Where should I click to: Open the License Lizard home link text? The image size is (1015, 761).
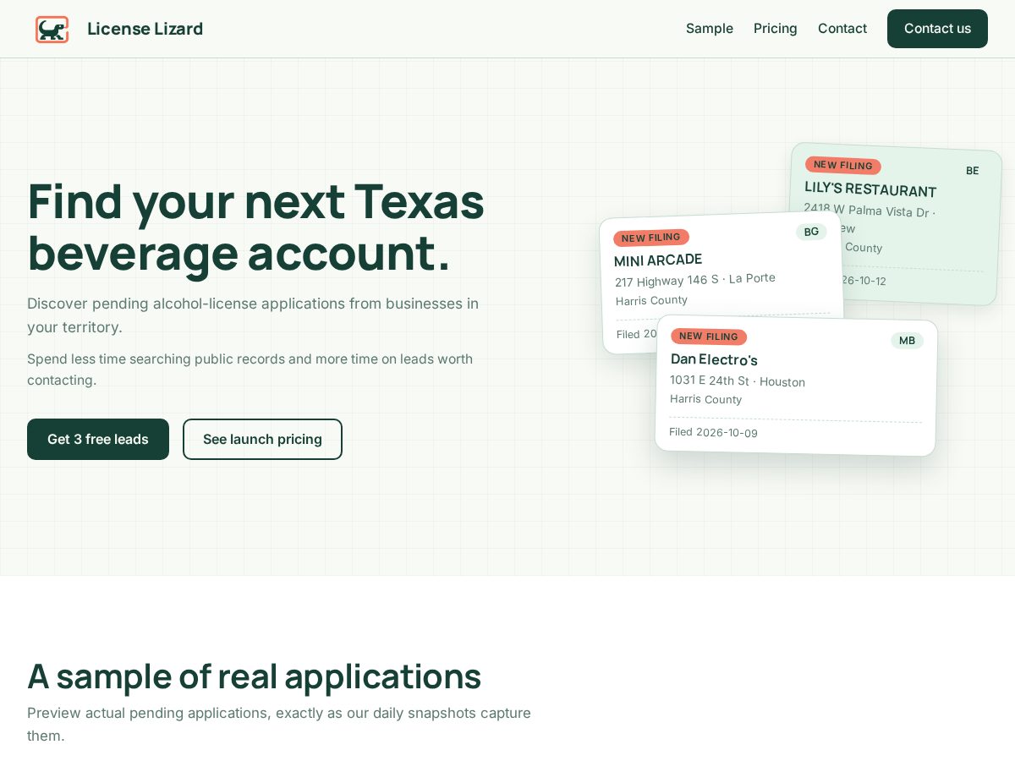[x=145, y=29]
